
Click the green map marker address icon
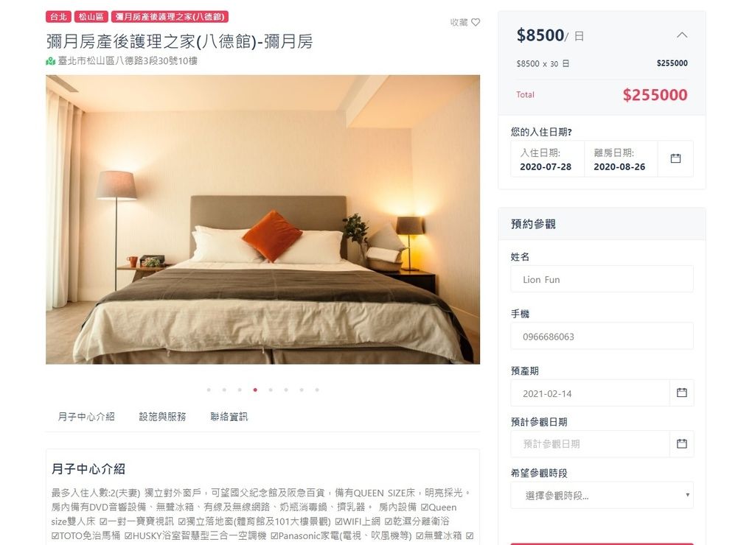pyautogui.click(x=50, y=61)
